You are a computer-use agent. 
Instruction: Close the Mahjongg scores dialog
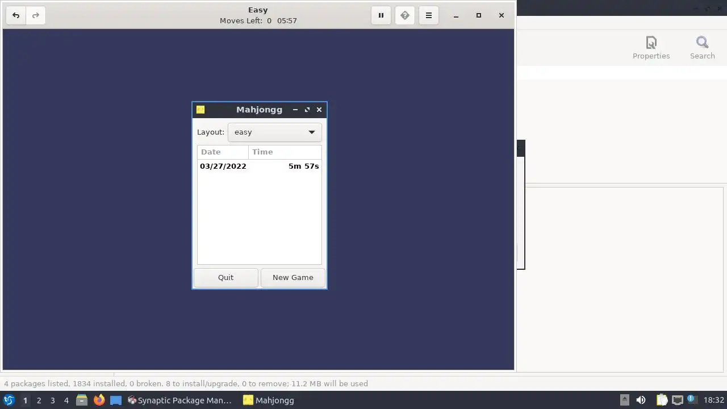pyautogui.click(x=319, y=110)
